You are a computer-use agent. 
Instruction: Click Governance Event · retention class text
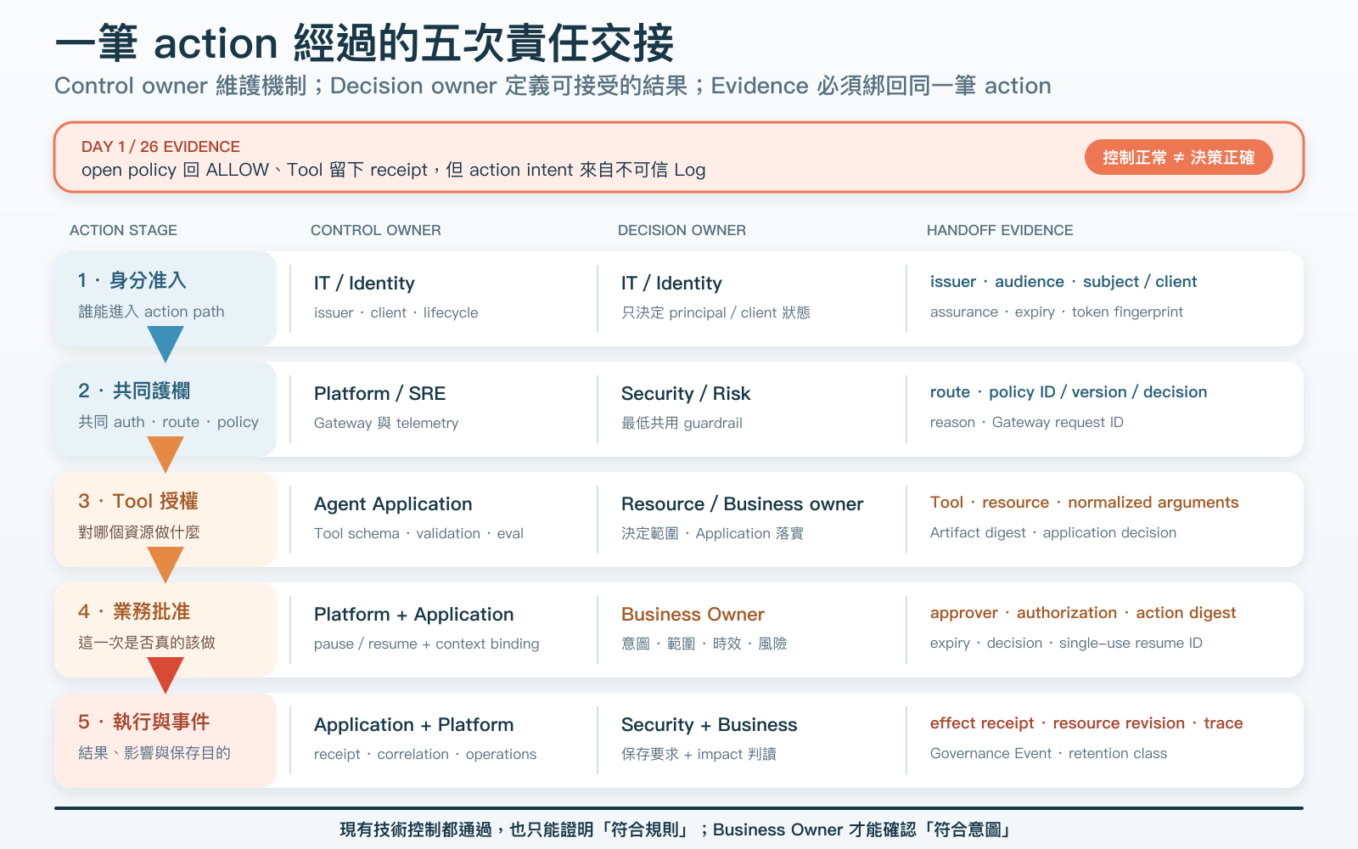click(1048, 753)
